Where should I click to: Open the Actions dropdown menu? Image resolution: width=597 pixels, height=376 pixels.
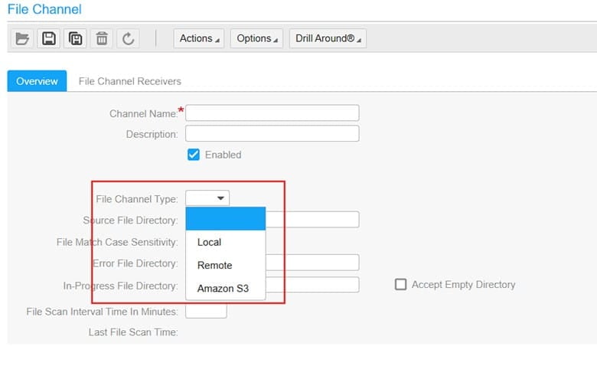tap(200, 38)
